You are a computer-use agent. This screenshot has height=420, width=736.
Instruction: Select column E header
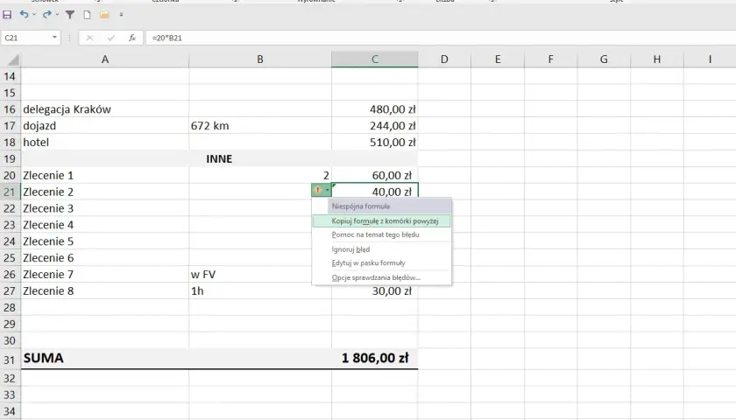point(498,59)
